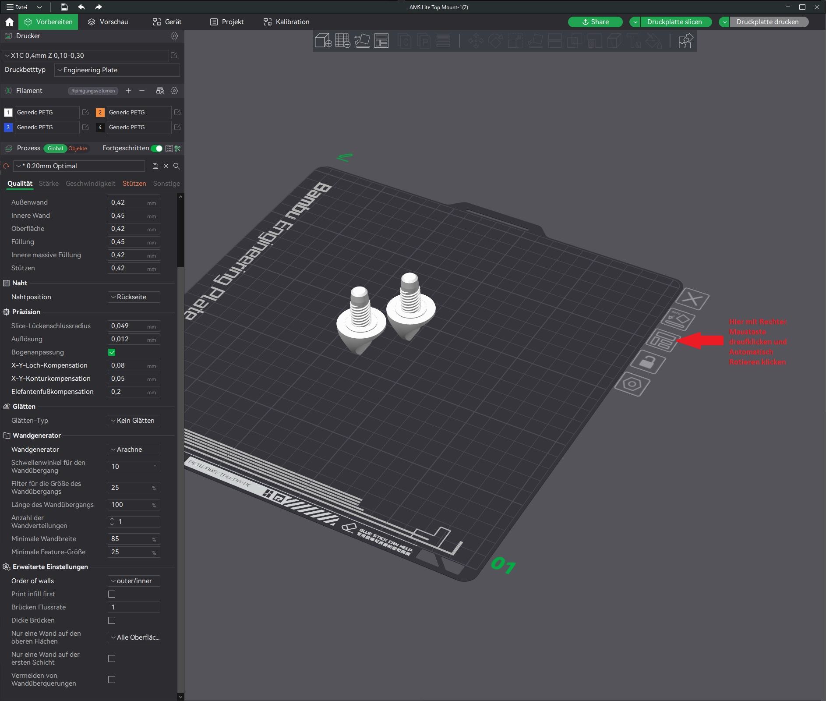Edit the X1C printer preset

pos(174,55)
